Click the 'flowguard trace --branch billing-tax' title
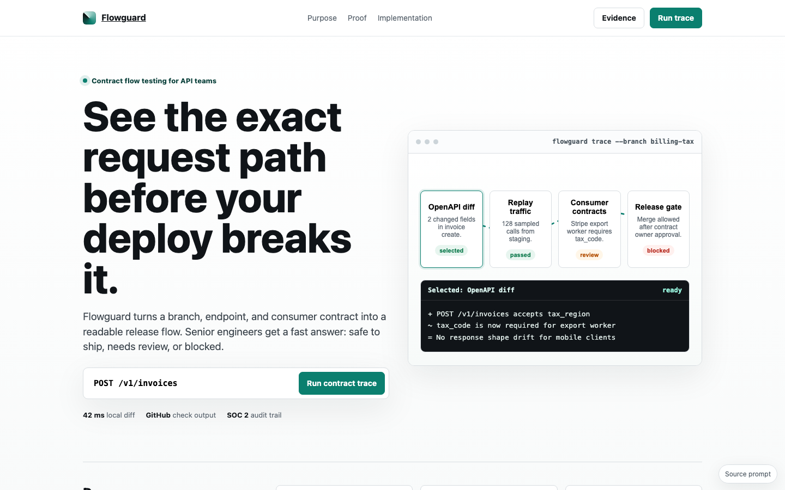785x490 pixels. click(623, 142)
